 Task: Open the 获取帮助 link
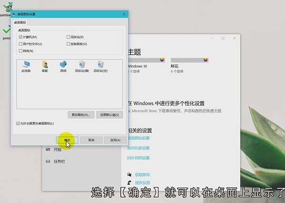coord(143,174)
